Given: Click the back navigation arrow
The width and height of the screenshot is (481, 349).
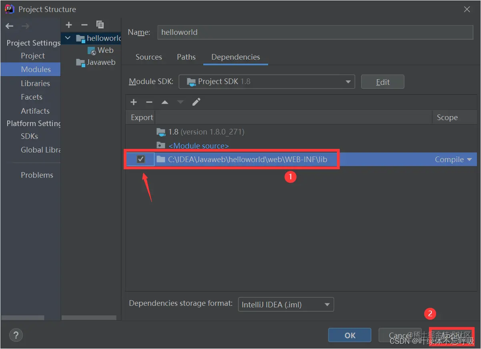Looking at the screenshot, I should pos(10,26).
